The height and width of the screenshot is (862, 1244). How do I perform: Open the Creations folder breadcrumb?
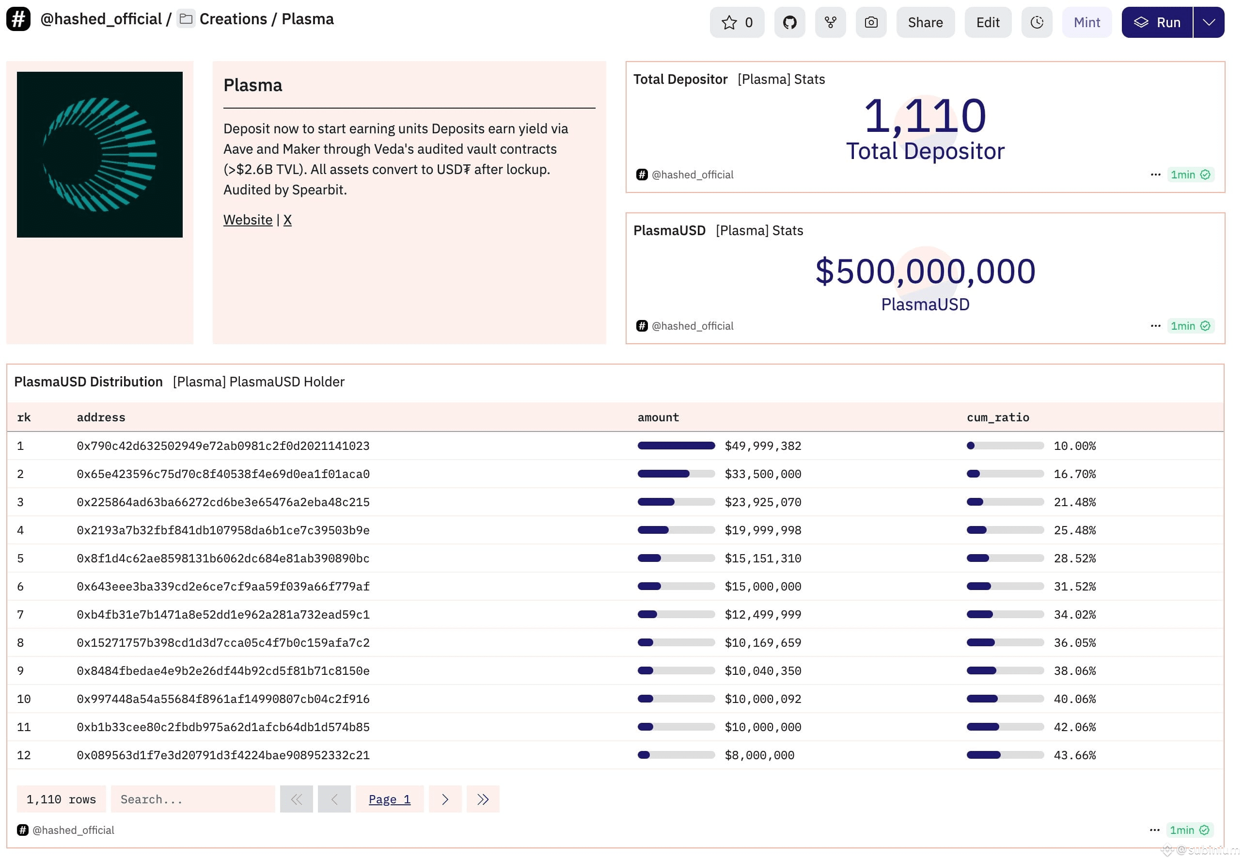click(x=233, y=19)
